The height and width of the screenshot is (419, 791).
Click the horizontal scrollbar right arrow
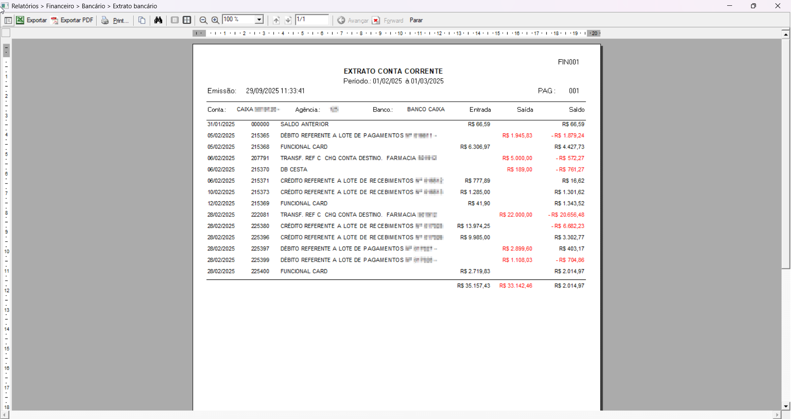777,415
